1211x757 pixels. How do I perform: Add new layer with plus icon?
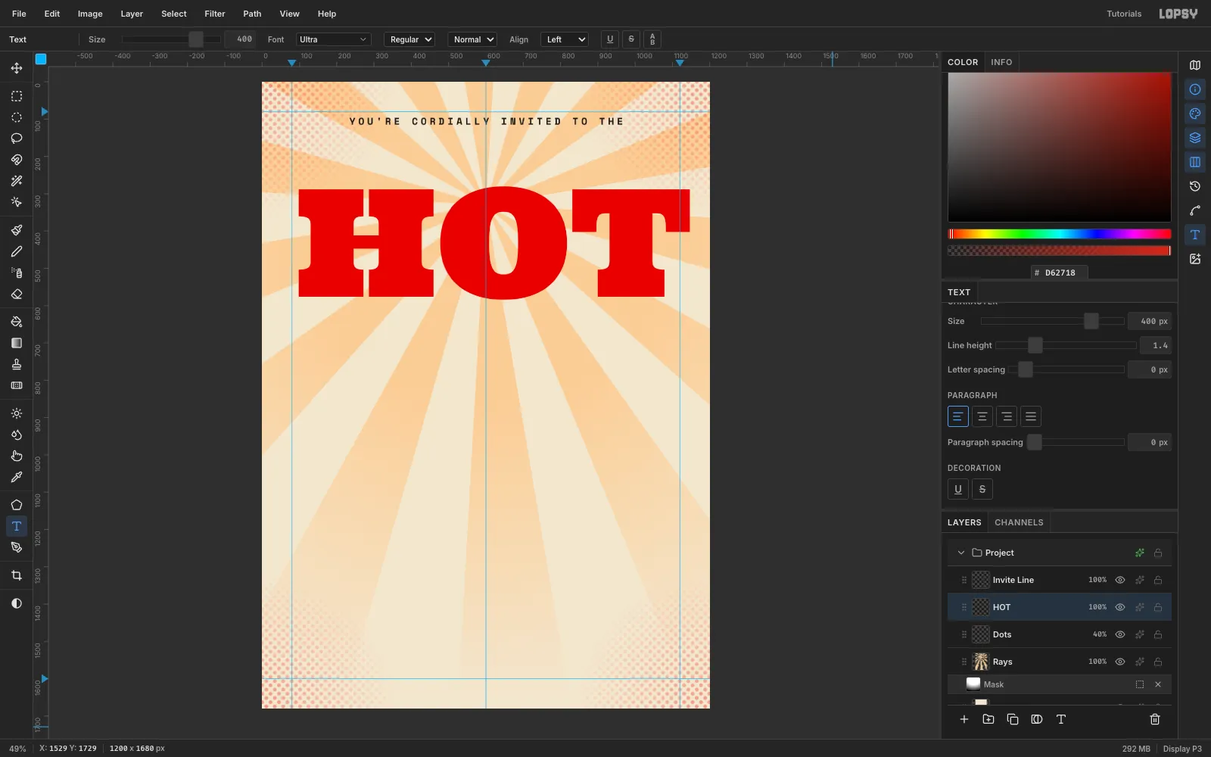click(964, 719)
